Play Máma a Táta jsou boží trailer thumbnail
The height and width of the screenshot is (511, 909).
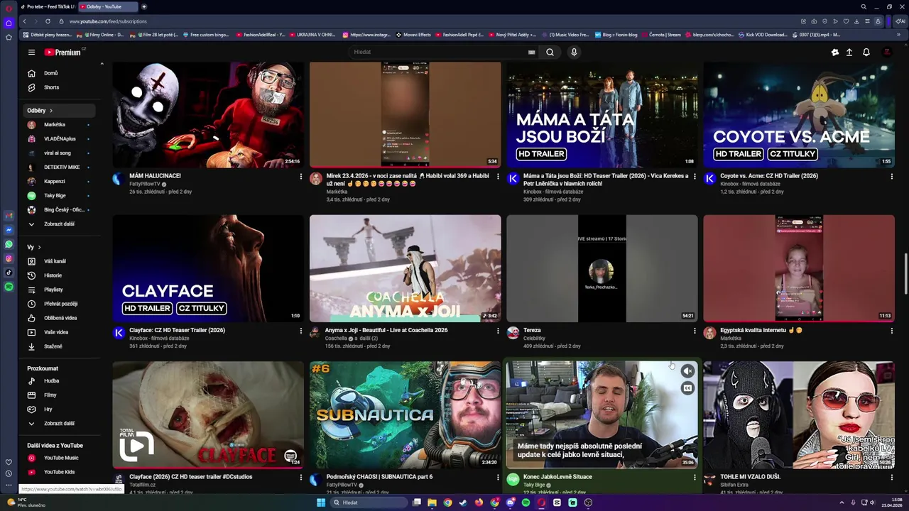point(602,114)
